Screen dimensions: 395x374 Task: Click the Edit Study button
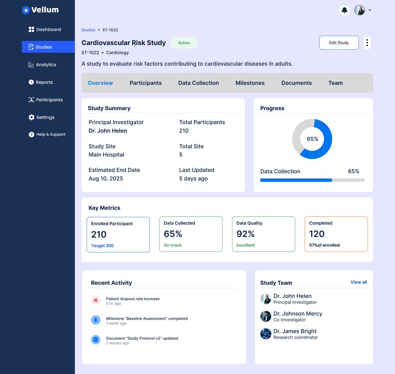(339, 43)
